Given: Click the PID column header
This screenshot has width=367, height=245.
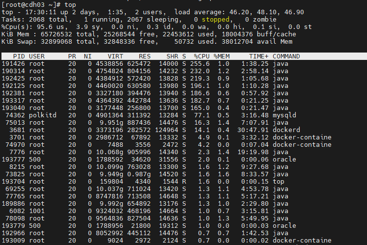Looking at the screenshot, I should 19,56.
